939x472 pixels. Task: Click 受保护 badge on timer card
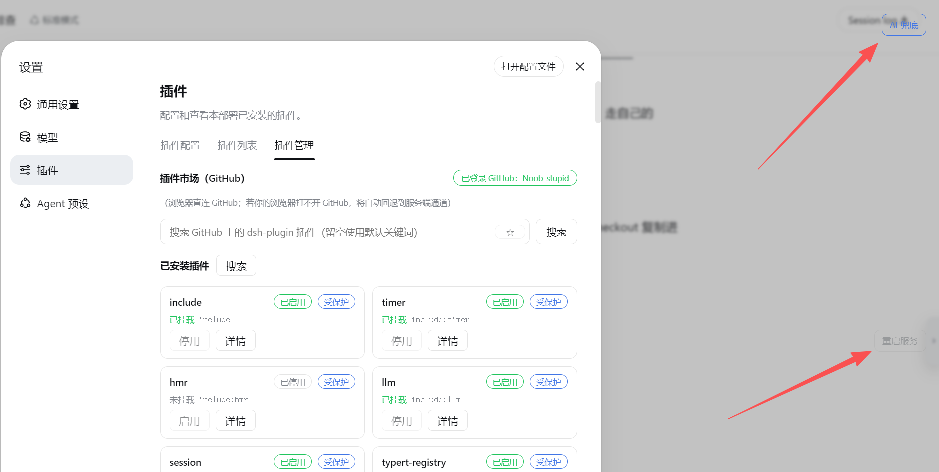click(549, 302)
